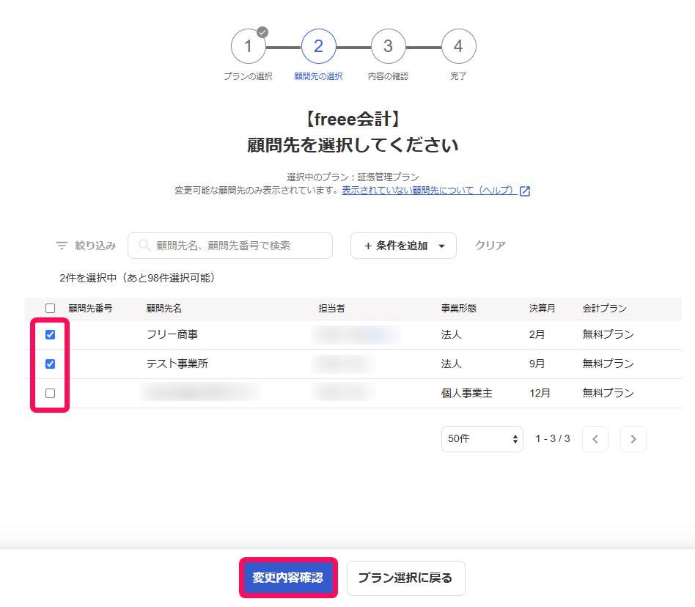Open the 条件を追加 dropdown

[403, 246]
